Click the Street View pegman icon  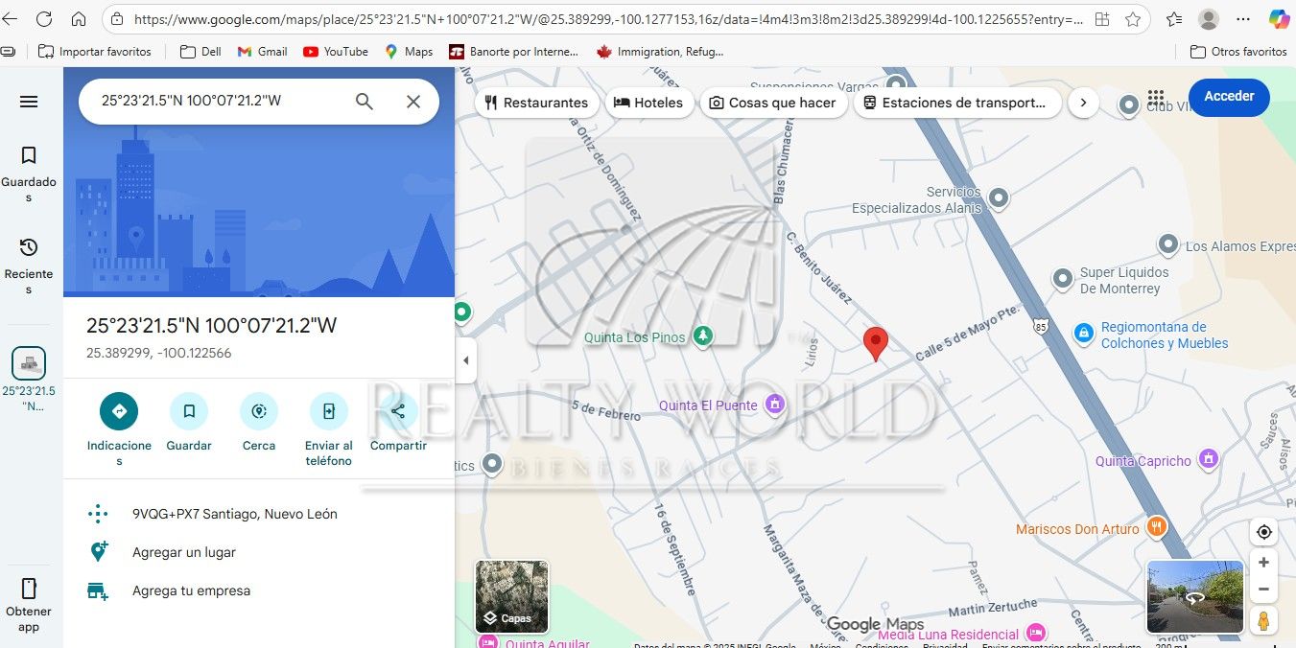[x=1263, y=621]
